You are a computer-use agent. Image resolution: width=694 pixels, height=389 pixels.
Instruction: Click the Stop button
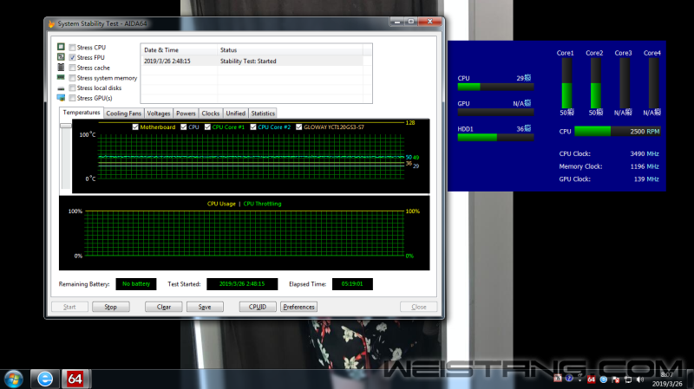tap(111, 307)
